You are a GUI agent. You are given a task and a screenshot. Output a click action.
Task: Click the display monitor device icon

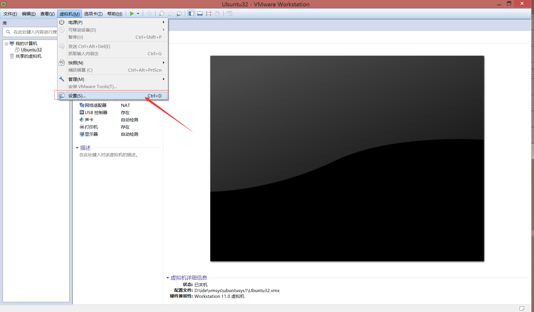(82, 134)
